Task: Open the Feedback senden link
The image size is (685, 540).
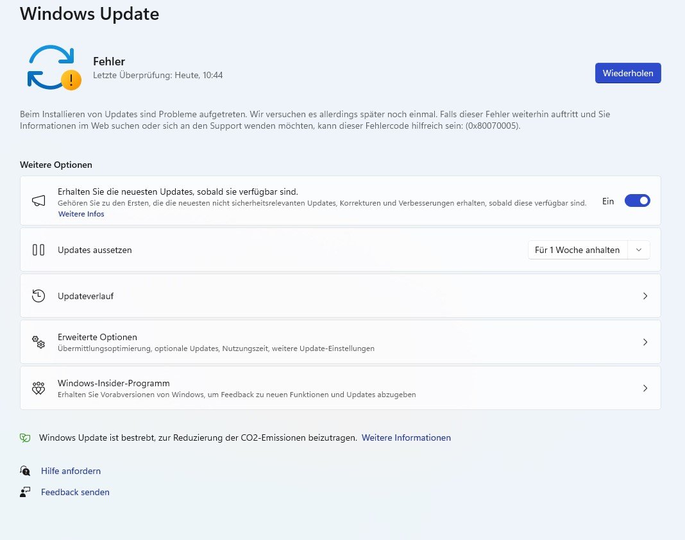Action: 75,492
